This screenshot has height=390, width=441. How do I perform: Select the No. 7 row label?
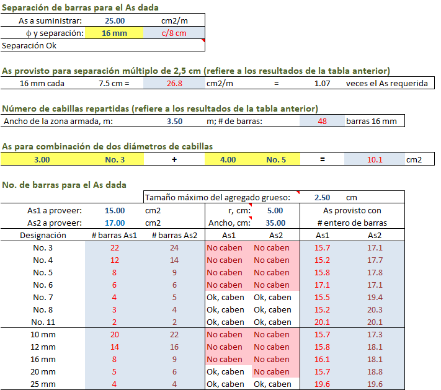[43, 297]
